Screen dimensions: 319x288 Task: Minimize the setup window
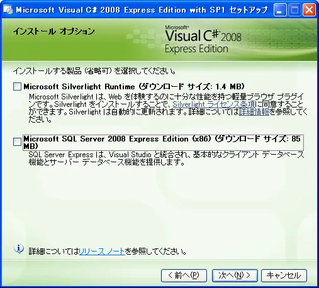click(280, 10)
